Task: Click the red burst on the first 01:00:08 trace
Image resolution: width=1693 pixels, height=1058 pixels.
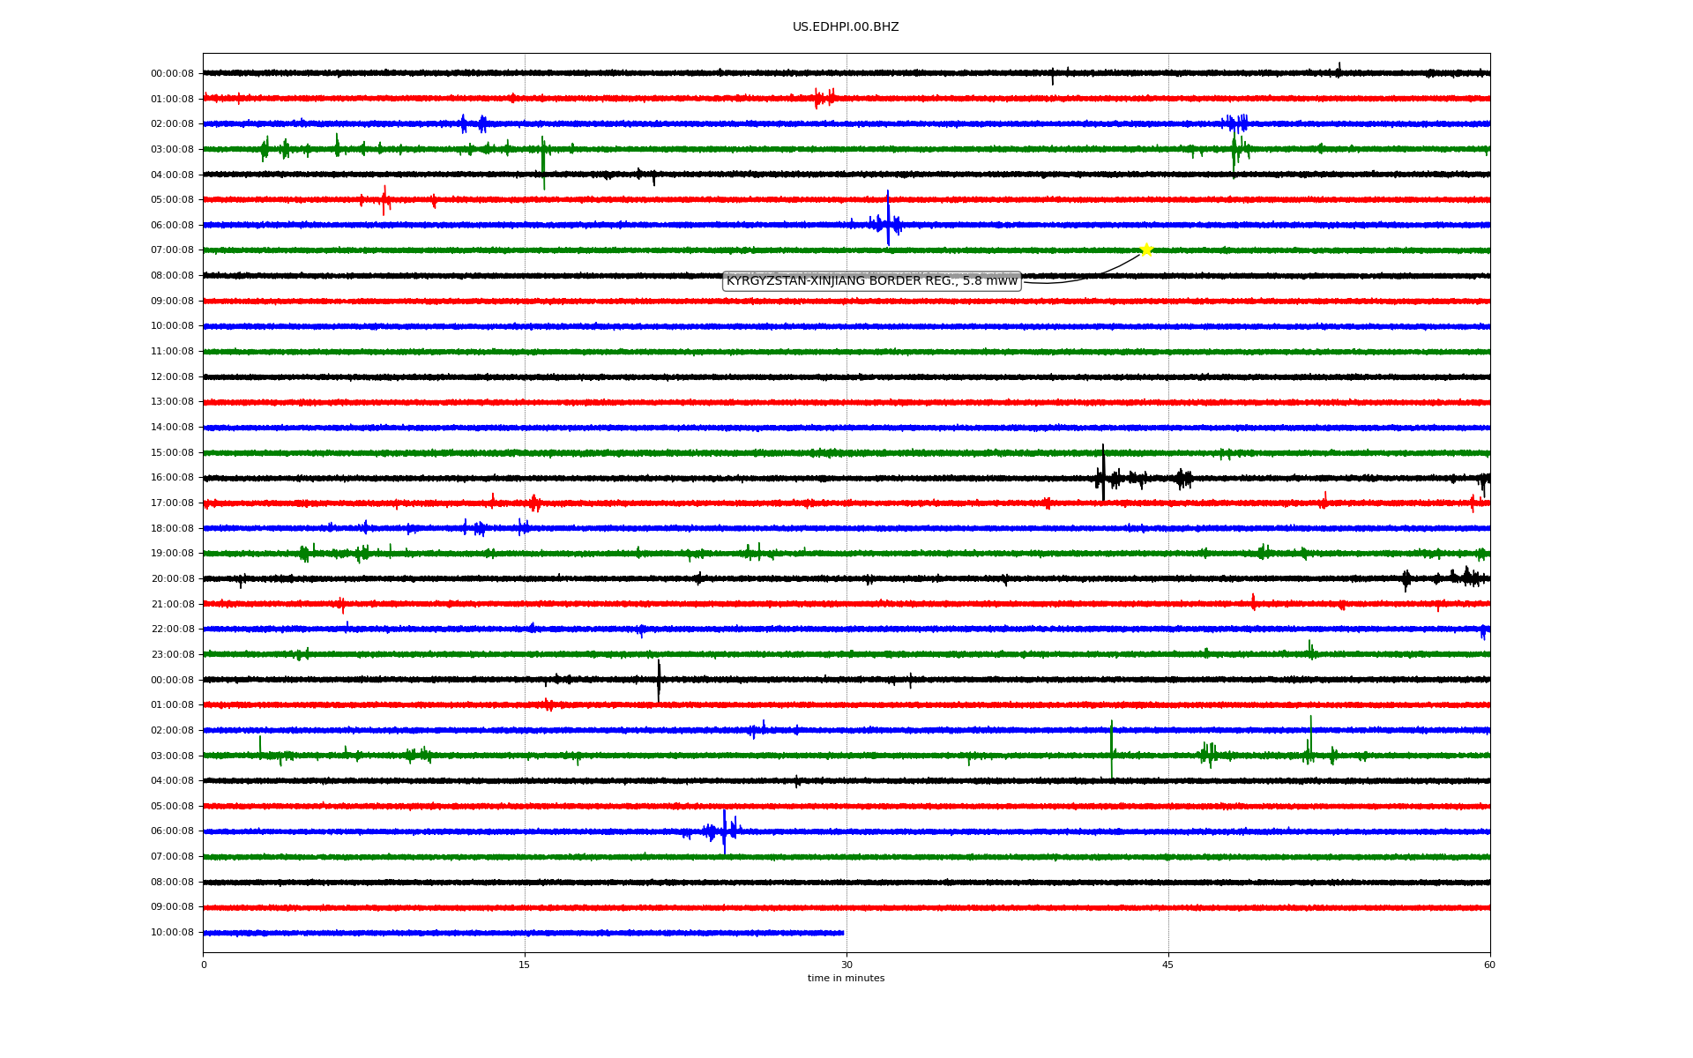Action: point(824,98)
